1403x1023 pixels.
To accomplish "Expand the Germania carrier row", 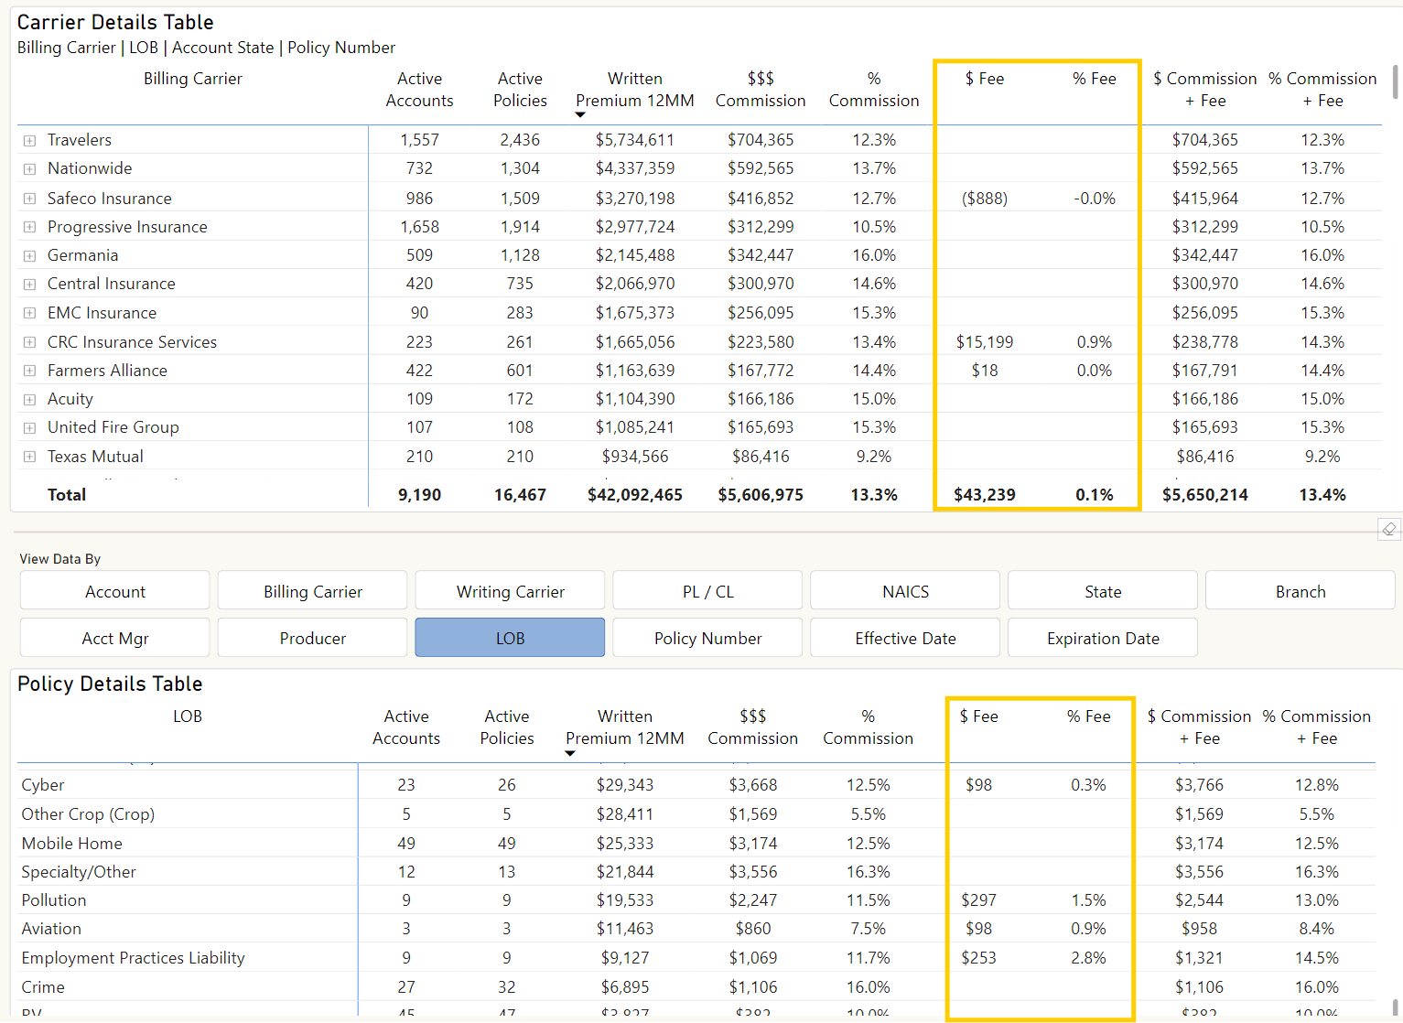I will 30,256.
